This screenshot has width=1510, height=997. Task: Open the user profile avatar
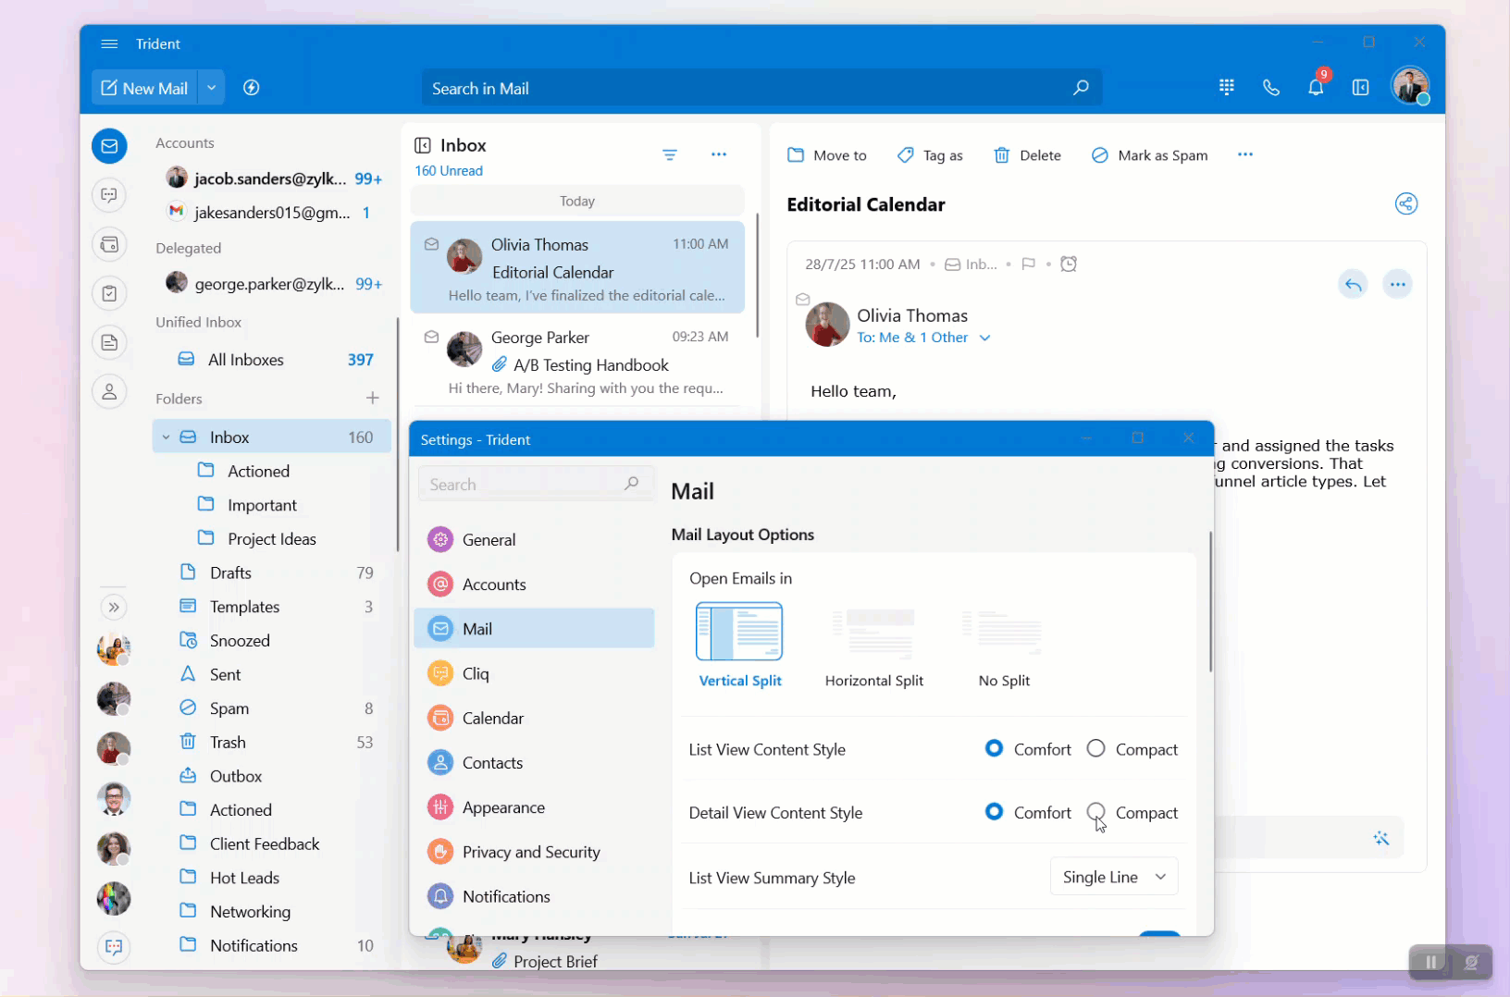(1410, 86)
